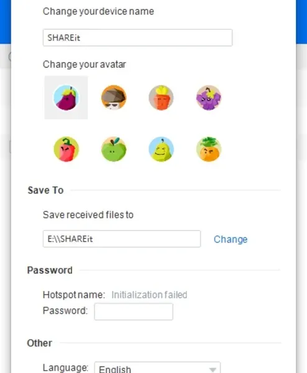
Task: Click the Other section heading
Action: tap(40, 343)
